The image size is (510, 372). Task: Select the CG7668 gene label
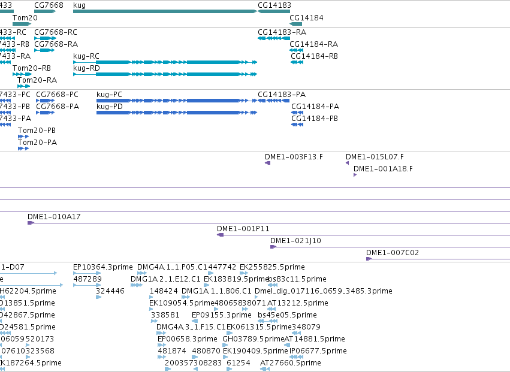(49, 5)
